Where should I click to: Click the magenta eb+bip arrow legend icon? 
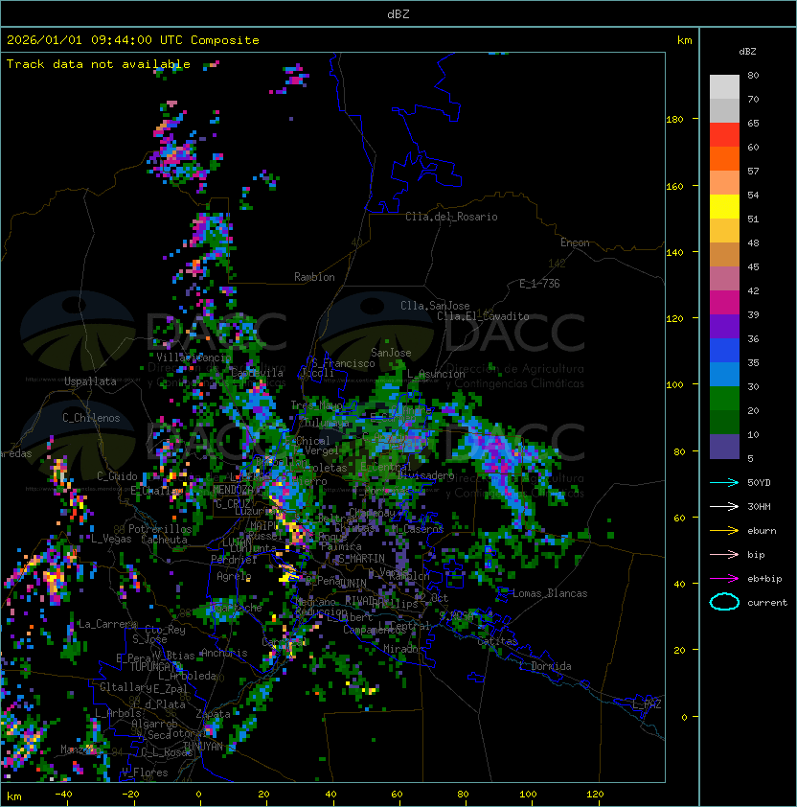724,579
